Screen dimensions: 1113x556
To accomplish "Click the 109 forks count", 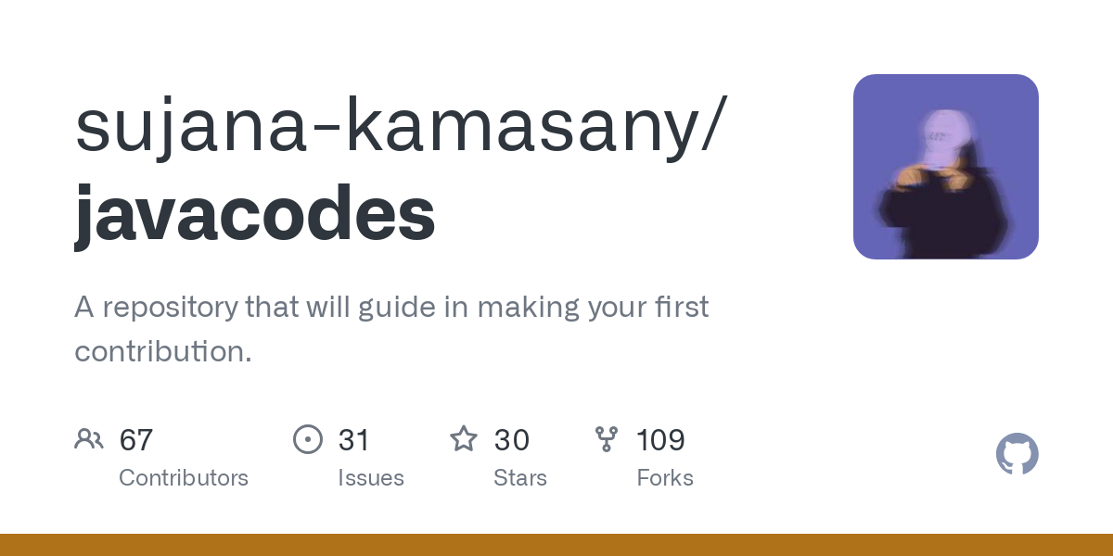I will (660, 440).
